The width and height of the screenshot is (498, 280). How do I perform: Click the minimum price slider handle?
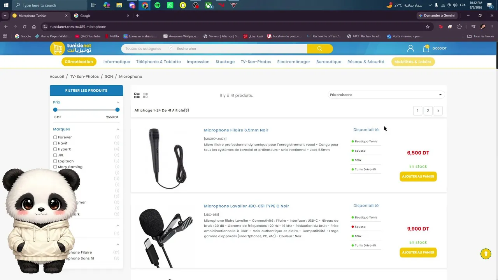pyautogui.click(x=55, y=110)
